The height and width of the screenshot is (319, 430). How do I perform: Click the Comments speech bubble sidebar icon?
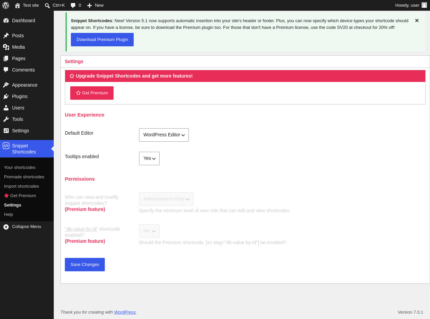click(x=6, y=70)
